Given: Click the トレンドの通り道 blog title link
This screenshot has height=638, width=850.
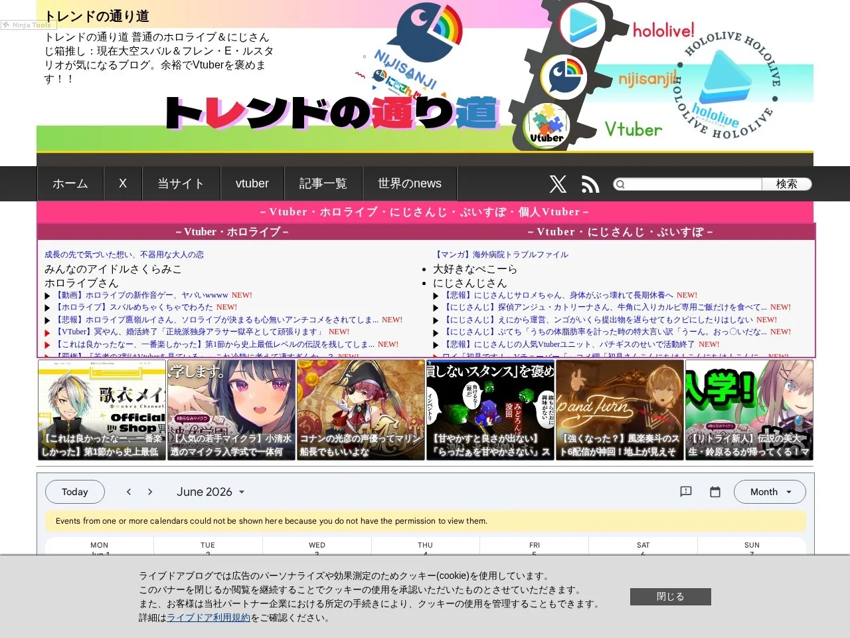Looking at the screenshot, I should pos(97,16).
